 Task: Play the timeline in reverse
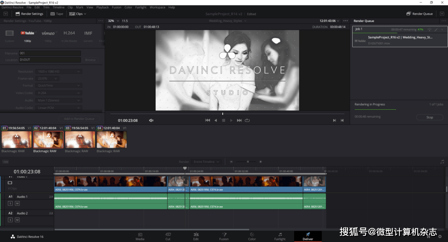(216, 120)
